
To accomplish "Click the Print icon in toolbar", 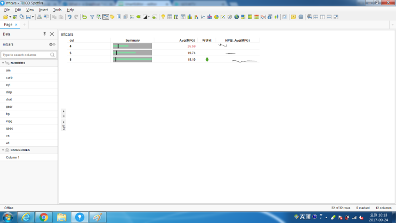I will click(39, 17).
